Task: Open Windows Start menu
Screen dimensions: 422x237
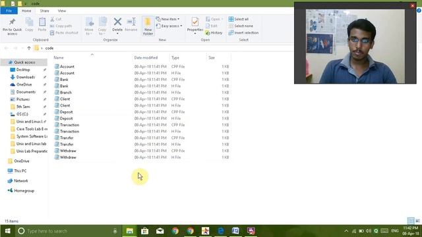Action: (7, 231)
